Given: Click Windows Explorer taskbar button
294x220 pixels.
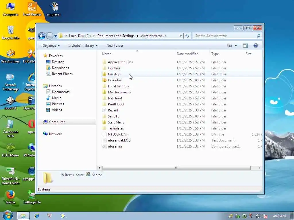Looking at the screenshot, I should 23,216.
